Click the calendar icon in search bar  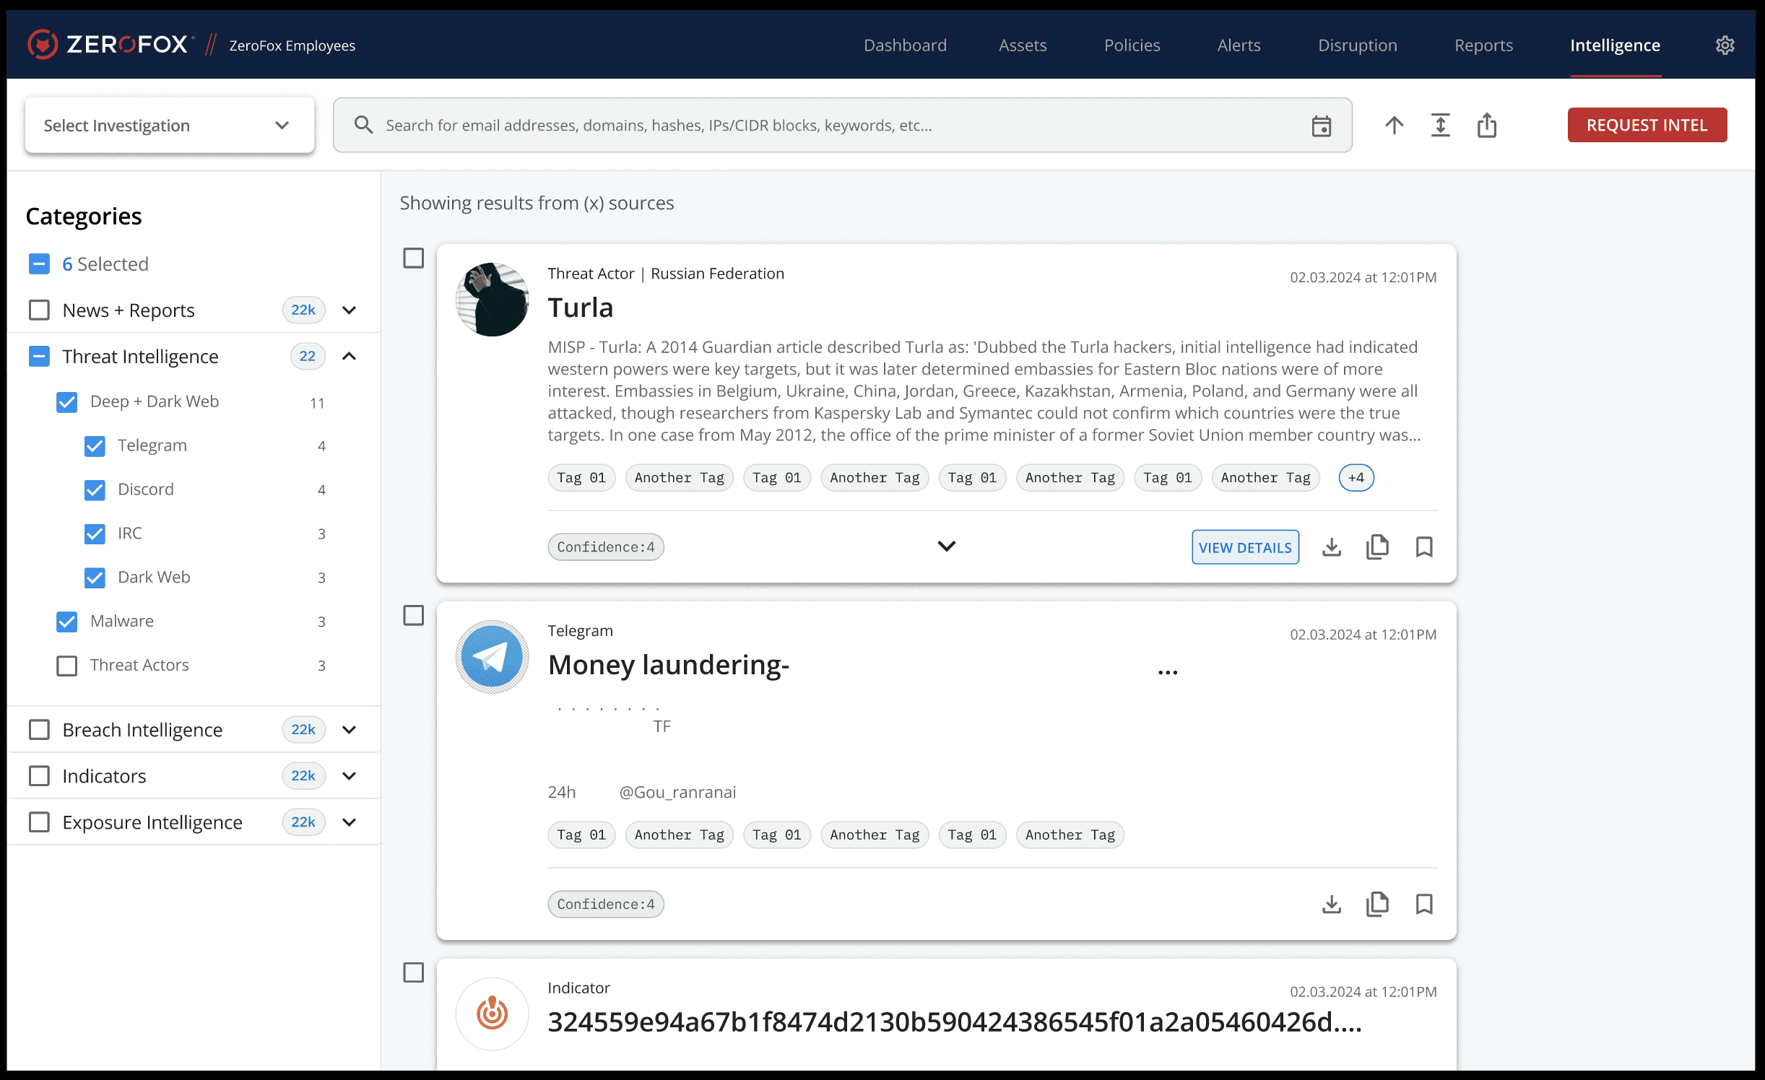pyautogui.click(x=1321, y=126)
